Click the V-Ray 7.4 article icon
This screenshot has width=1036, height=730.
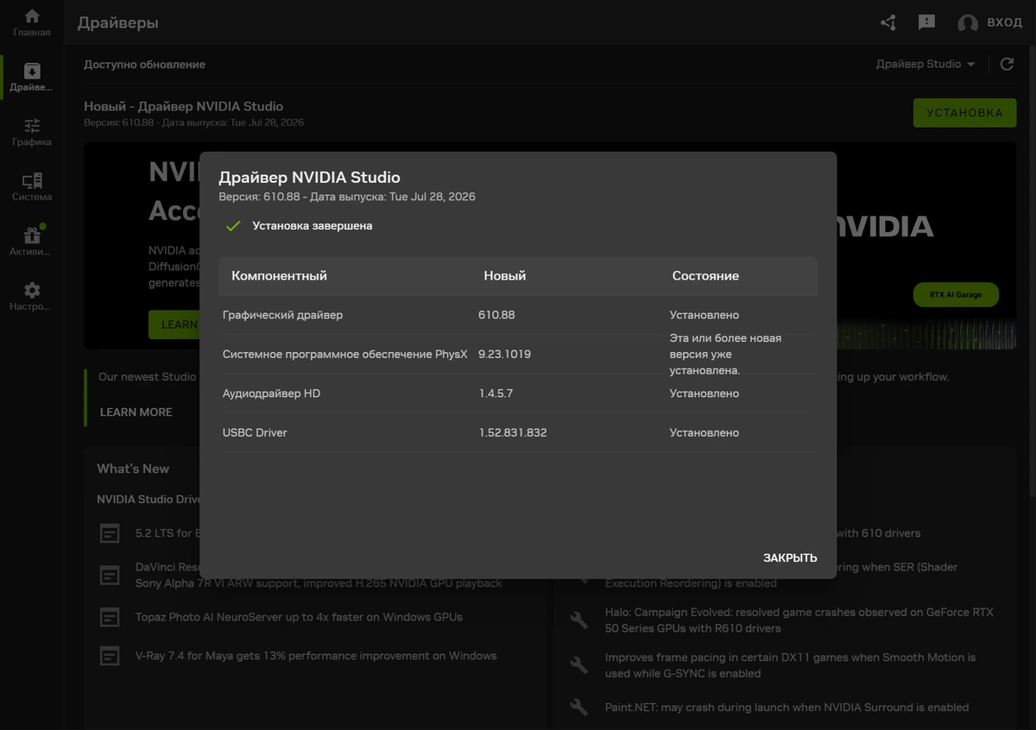110,656
